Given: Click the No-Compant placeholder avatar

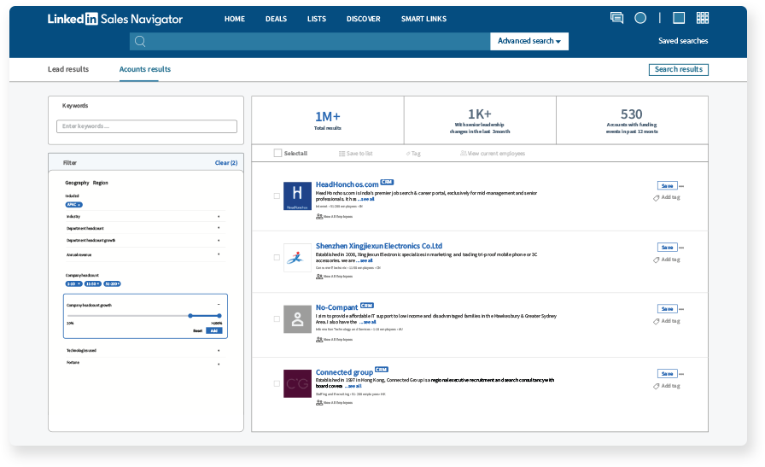Looking at the screenshot, I should click(297, 319).
